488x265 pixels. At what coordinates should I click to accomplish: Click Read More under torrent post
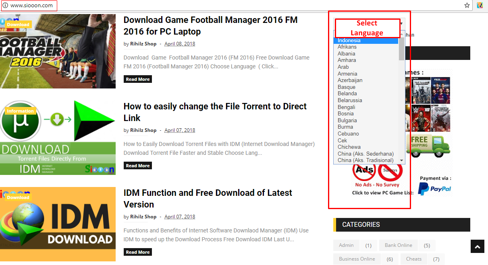coord(138,166)
